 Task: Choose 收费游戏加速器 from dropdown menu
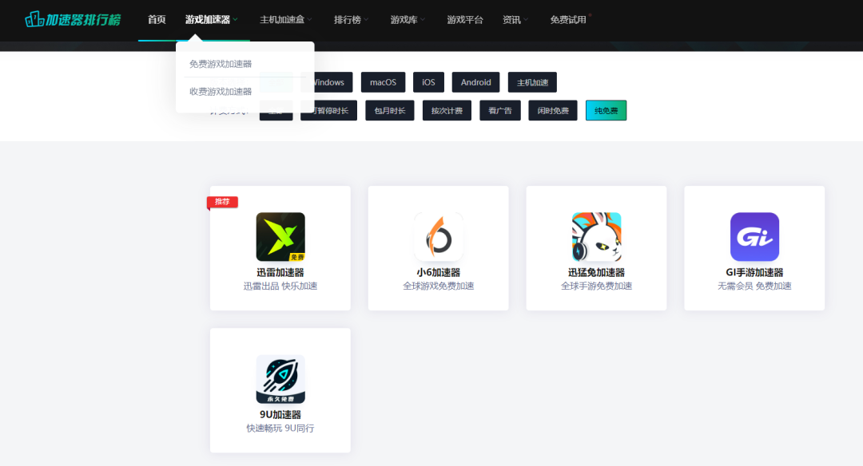point(221,92)
